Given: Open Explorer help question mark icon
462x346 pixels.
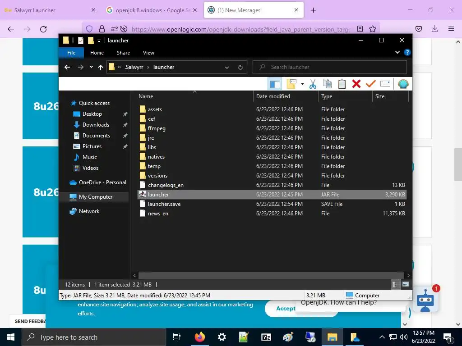Looking at the screenshot, I should (407, 52).
